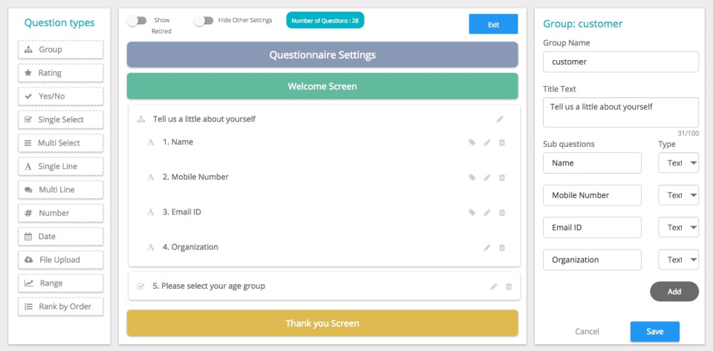Image resolution: width=713 pixels, height=351 pixels.
Task: Open the Type dropdown for Name sub question
Action: point(678,163)
